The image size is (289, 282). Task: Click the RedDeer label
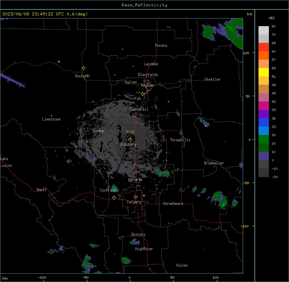pos(148,85)
